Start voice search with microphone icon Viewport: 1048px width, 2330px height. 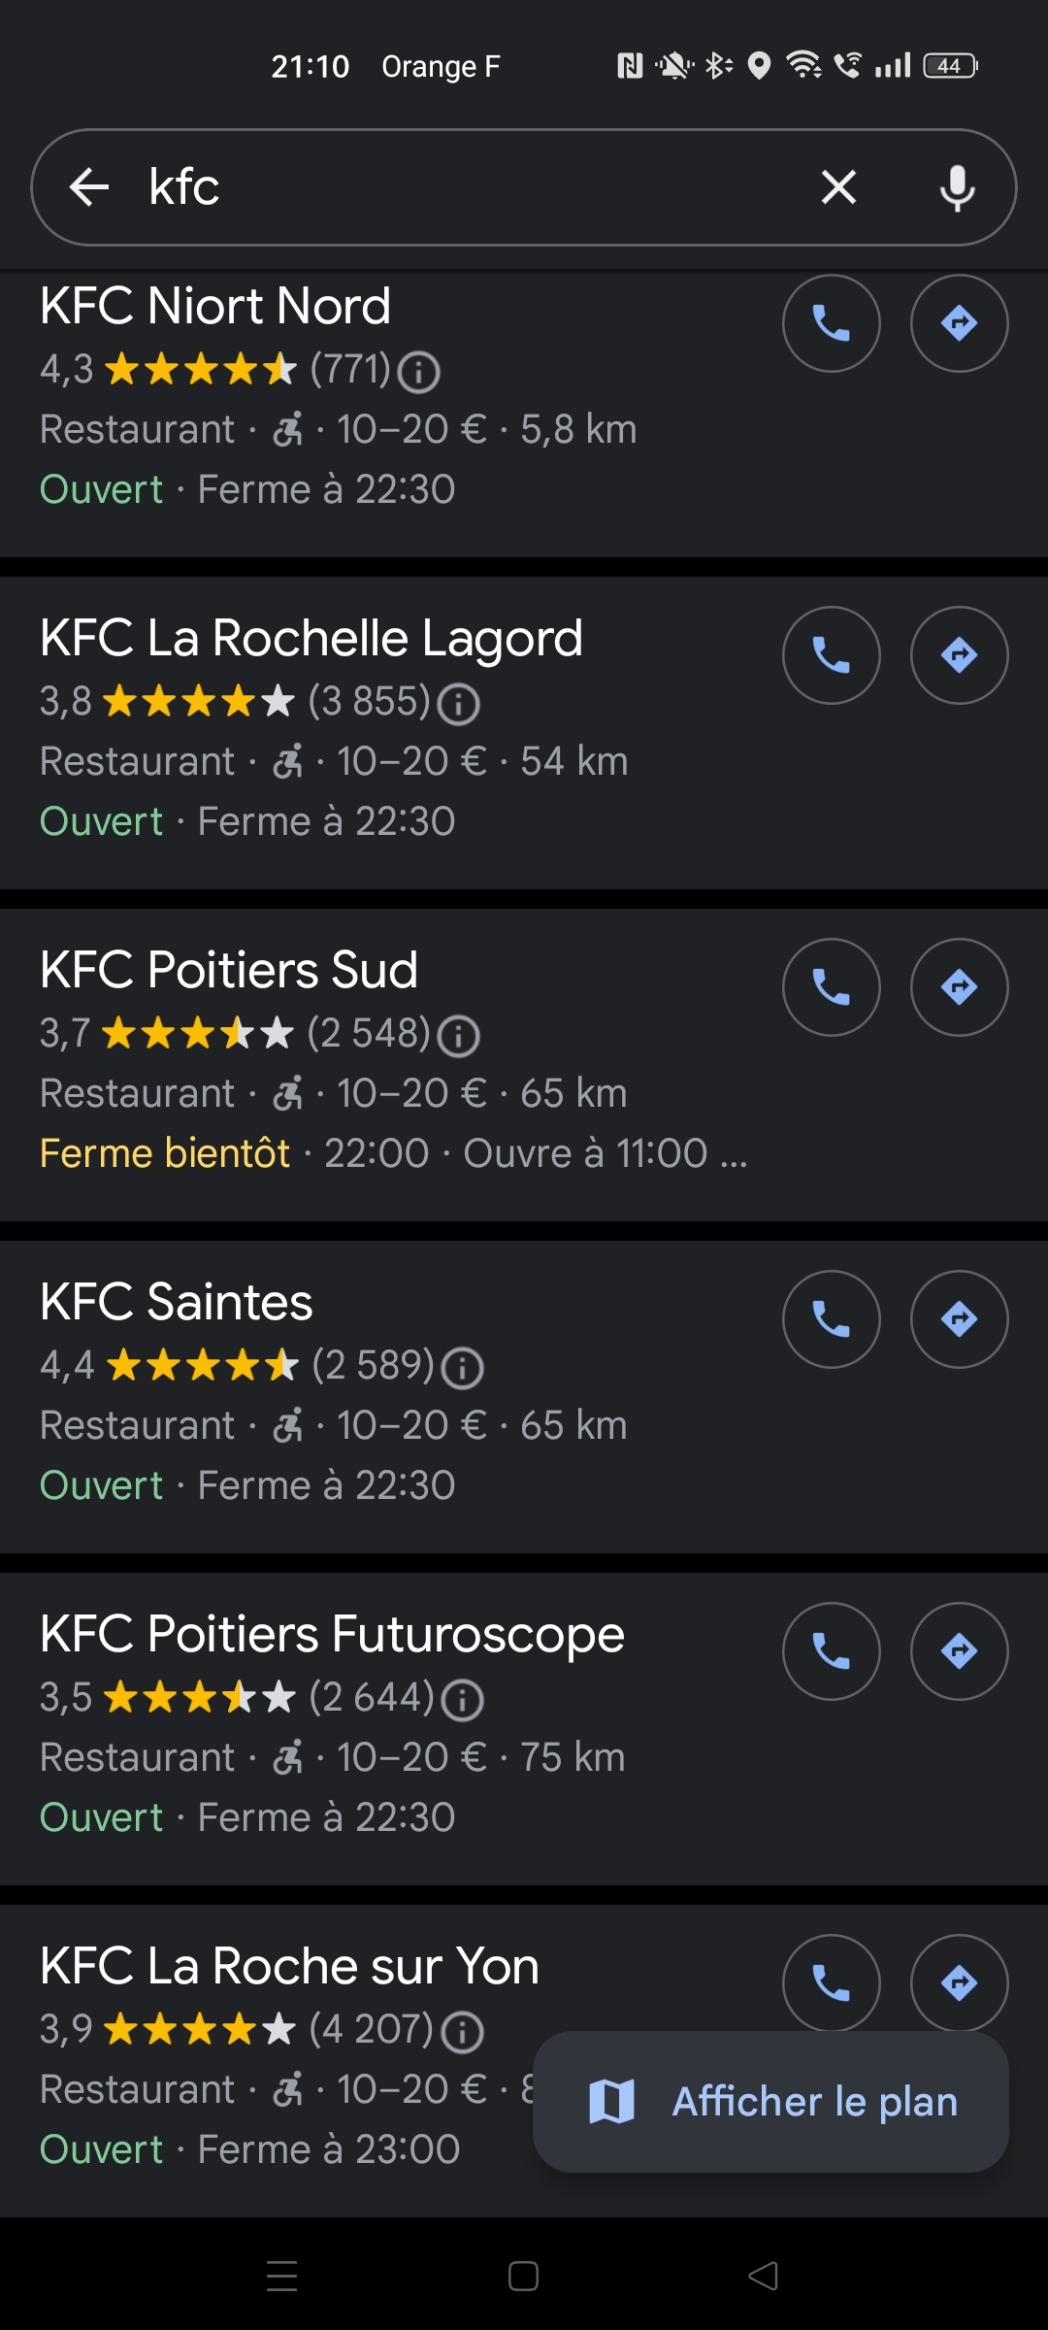[957, 187]
